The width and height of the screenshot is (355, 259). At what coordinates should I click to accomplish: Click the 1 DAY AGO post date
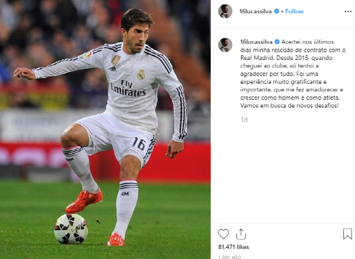coord(230,257)
